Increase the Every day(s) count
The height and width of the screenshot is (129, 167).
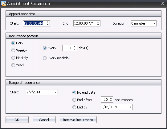(75, 47)
